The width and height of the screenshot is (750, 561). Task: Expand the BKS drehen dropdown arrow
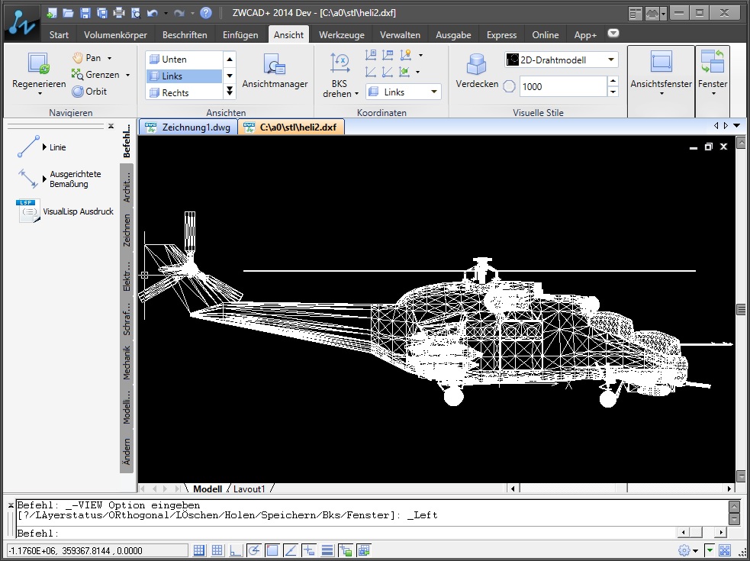coord(356,94)
